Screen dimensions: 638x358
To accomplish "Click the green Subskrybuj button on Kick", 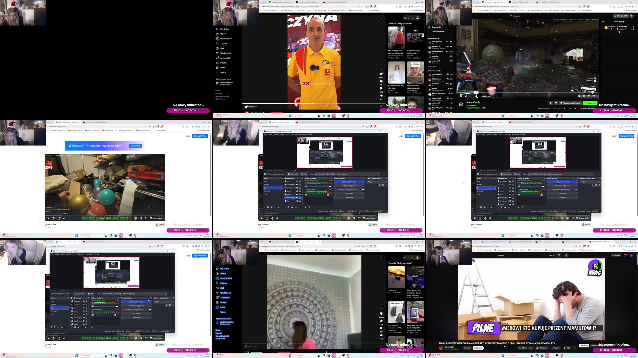I will point(590,103).
